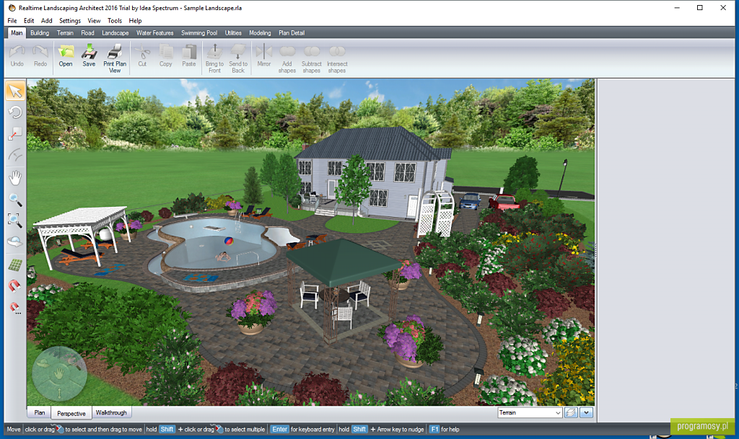739x439 pixels.
Task: Select the magnifier zoom tool
Action: 15,200
